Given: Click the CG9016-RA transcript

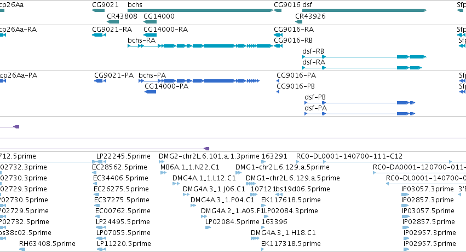Looking at the screenshot, I should pyautogui.click(x=294, y=30).
